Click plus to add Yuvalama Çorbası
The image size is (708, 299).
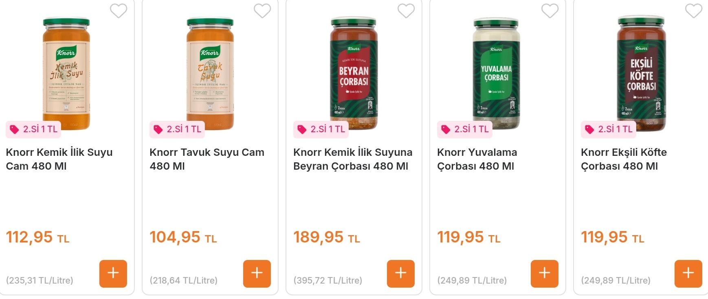point(545,273)
